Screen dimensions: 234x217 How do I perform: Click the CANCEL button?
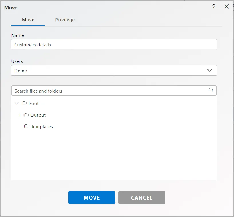142,198
